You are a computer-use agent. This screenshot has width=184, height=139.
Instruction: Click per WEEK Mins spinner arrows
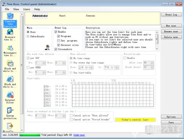point(64,72)
